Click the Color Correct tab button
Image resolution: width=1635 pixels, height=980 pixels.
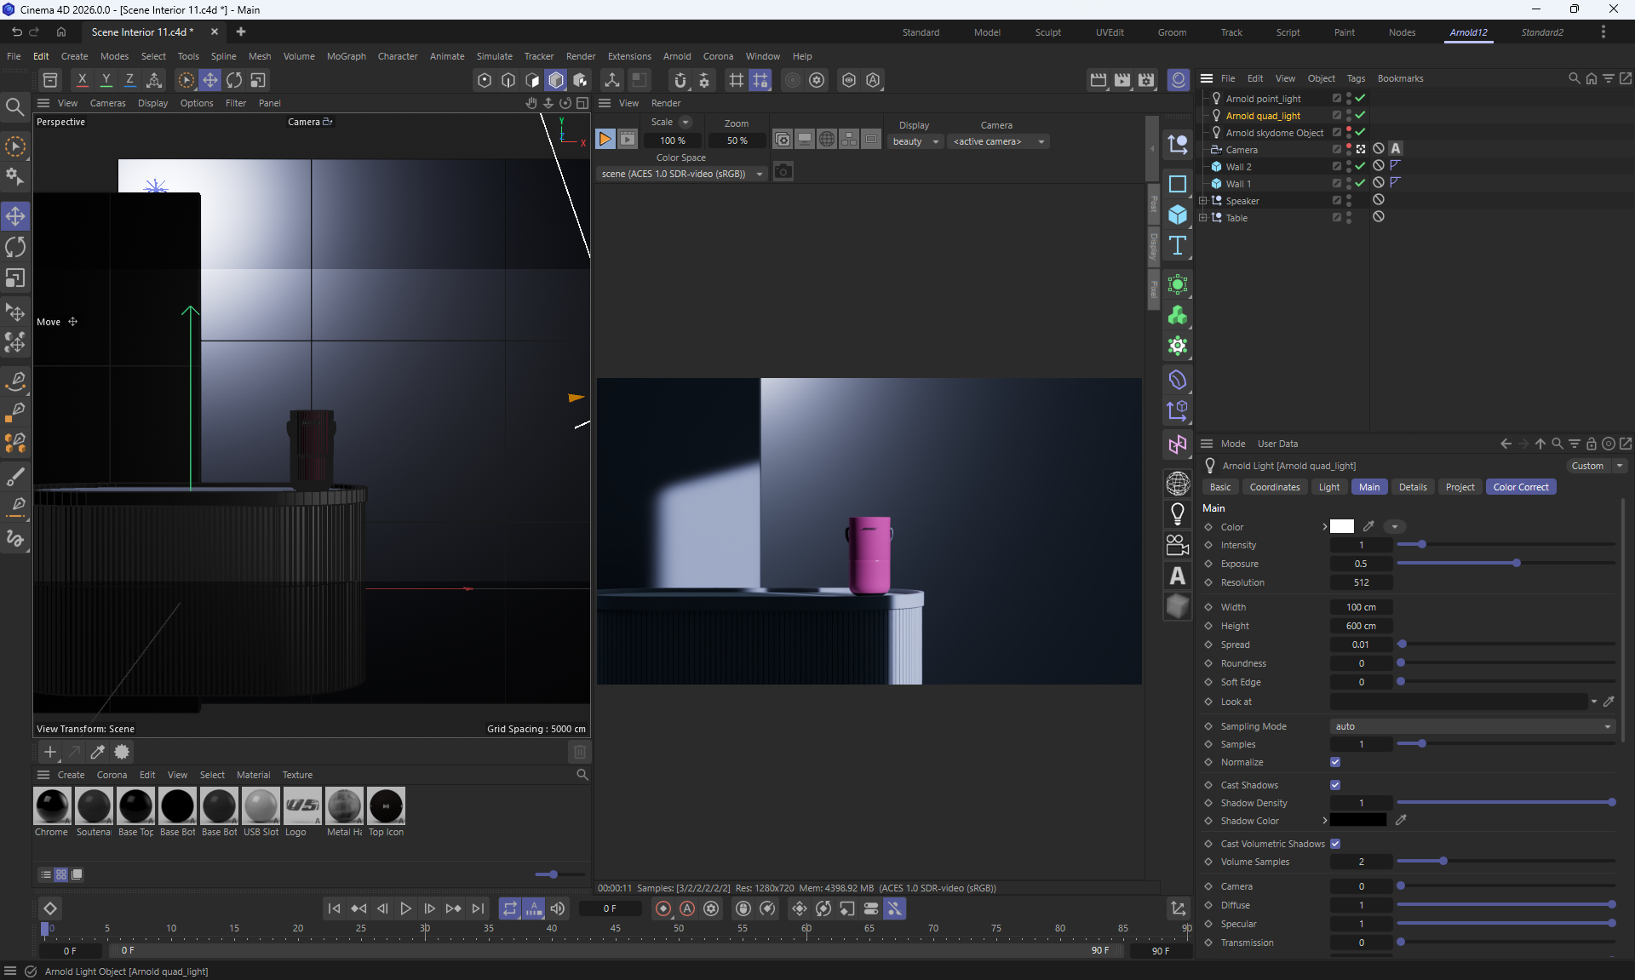pos(1520,487)
